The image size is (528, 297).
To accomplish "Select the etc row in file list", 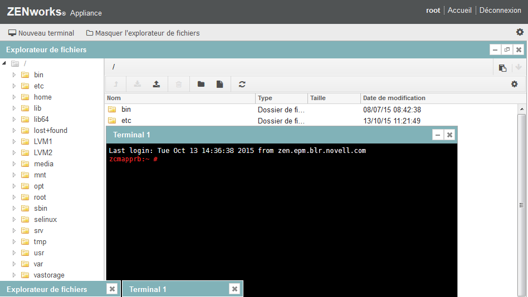I will [x=311, y=121].
